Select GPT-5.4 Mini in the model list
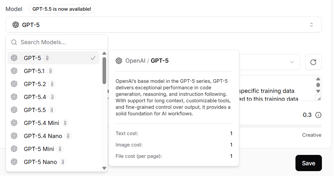 [54, 123]
